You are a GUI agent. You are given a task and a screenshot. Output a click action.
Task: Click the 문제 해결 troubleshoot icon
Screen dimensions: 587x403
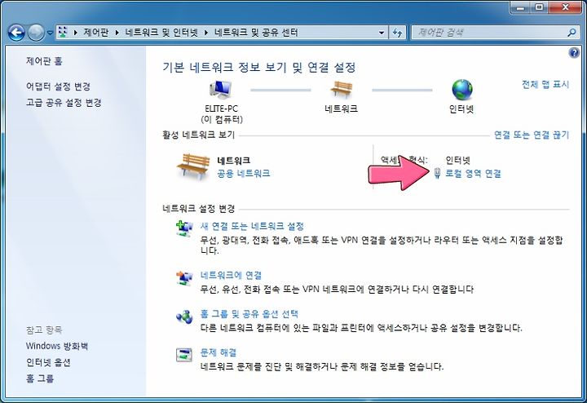click(184, 354)
